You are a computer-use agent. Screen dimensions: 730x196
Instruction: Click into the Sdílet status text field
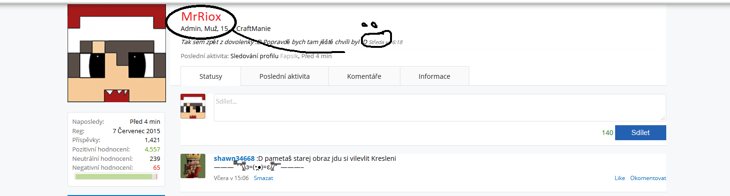[x=439, y=107]
